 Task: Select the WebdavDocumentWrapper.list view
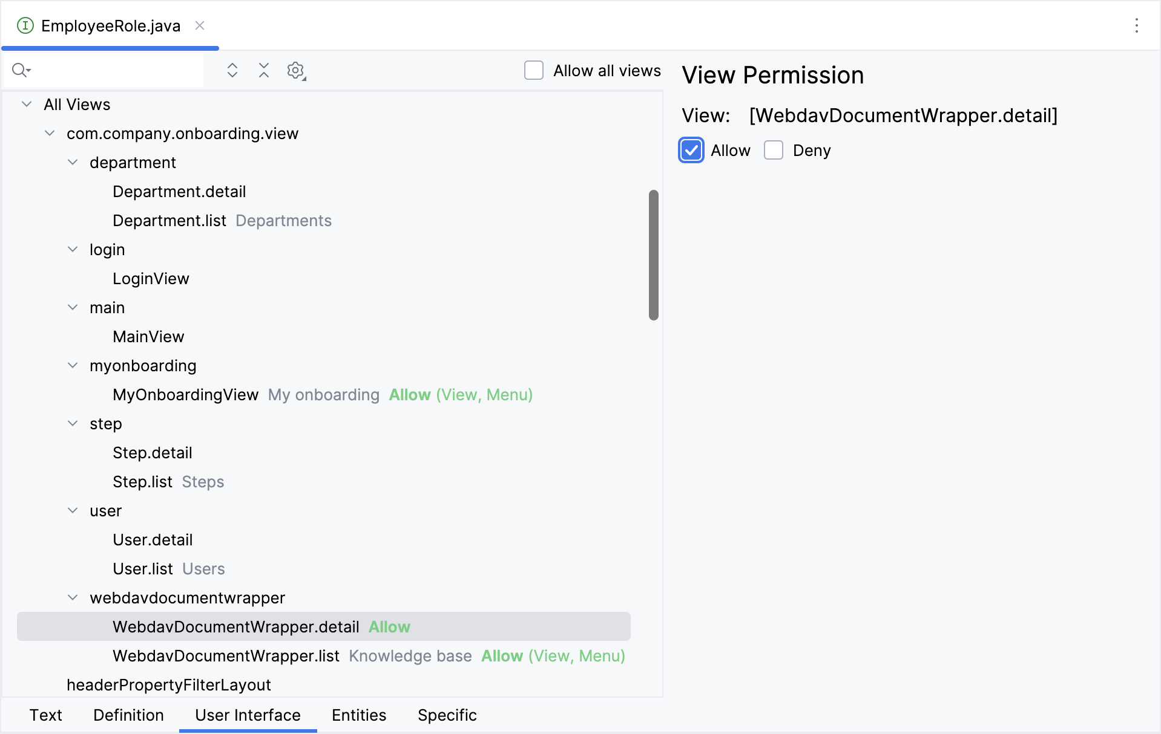[x=226, y=656]
